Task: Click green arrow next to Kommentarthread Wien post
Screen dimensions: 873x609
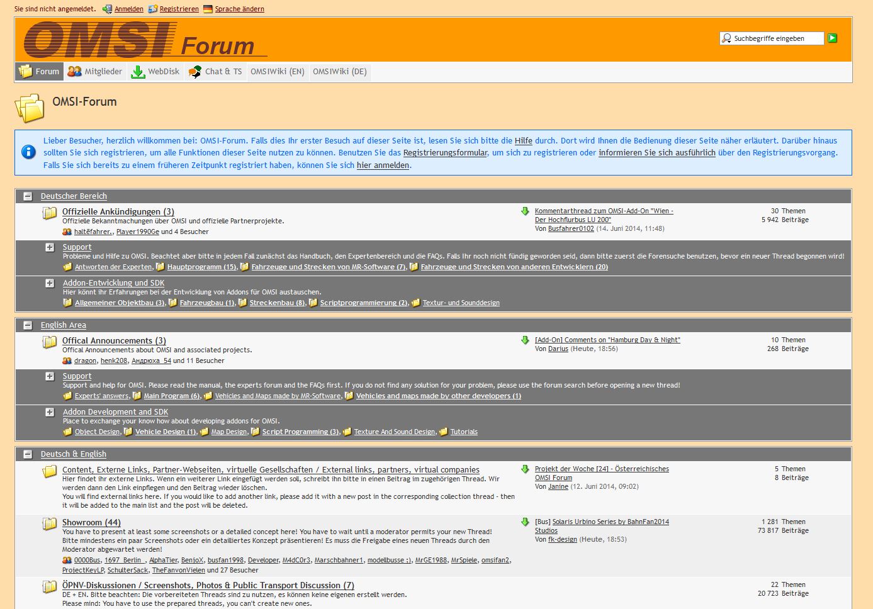Action: click(x=525, y=211)
